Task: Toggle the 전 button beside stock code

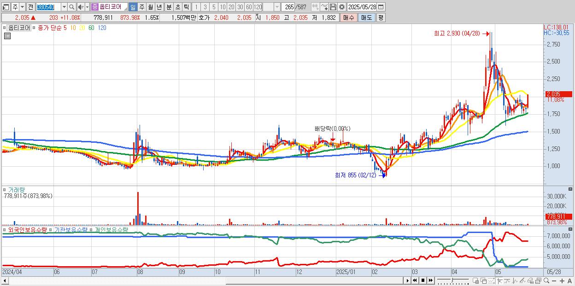Action: click(30, 7)
